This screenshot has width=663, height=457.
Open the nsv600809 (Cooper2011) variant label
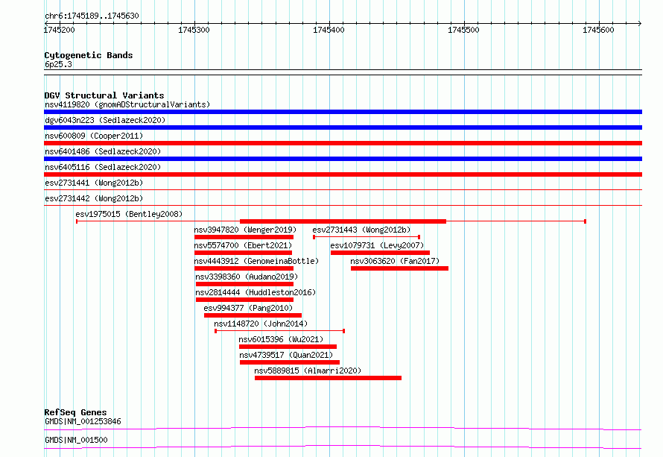[94, 136]
